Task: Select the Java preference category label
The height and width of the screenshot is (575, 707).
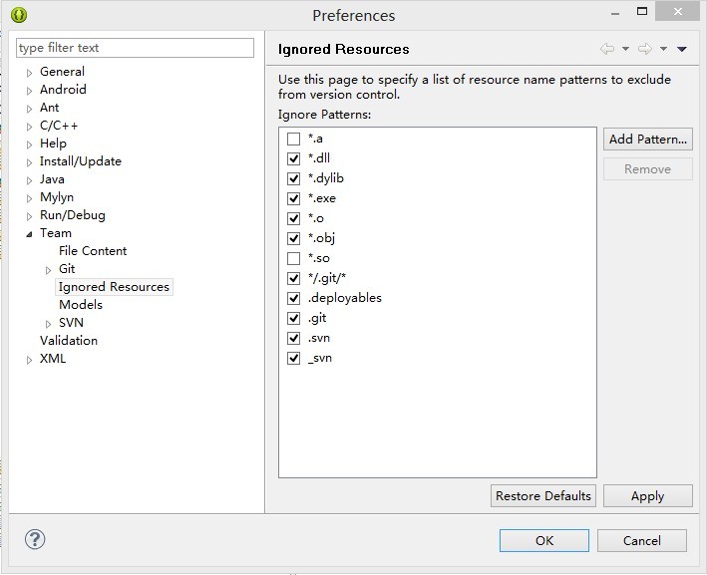Action: pyautogui.click(x=52, y=179)
